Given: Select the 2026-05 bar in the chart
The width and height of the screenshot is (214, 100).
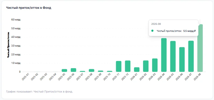Looking at the screenshot, I should pyautogui.click(x=173, y=56).
